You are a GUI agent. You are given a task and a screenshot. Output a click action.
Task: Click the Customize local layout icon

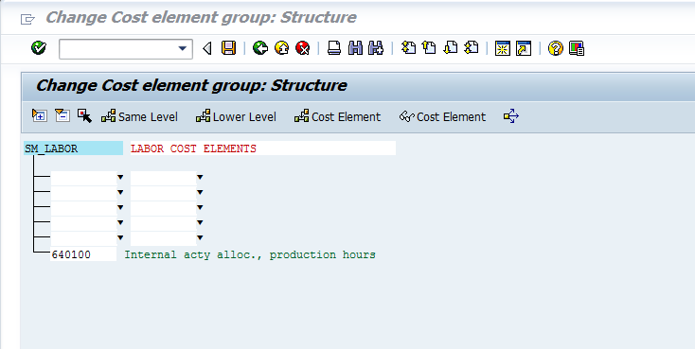(577, 48)
